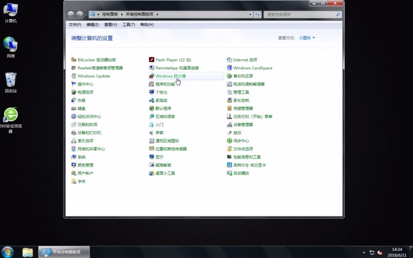Open 区域和语言 link
The width and height of the screenshot is (413, 258).
[165, 117]
